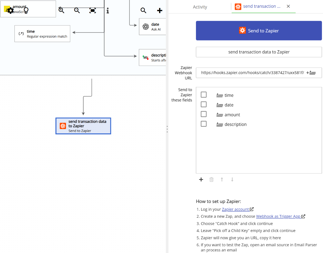Click the regex (.*) icon on the time node
323x253 pixels.
pyautogui.click(x=21, y=33)
